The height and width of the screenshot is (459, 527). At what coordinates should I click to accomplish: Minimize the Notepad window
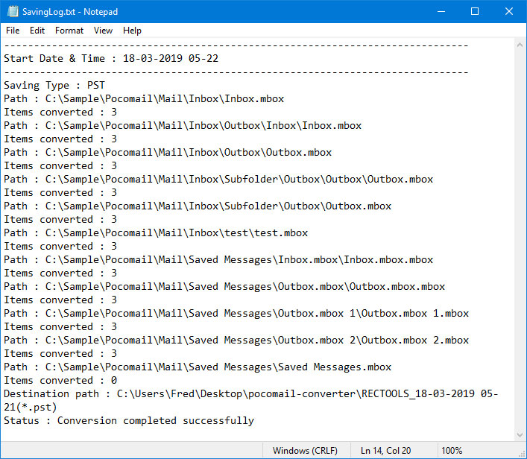pyautogui.click(x=441, y=11)
